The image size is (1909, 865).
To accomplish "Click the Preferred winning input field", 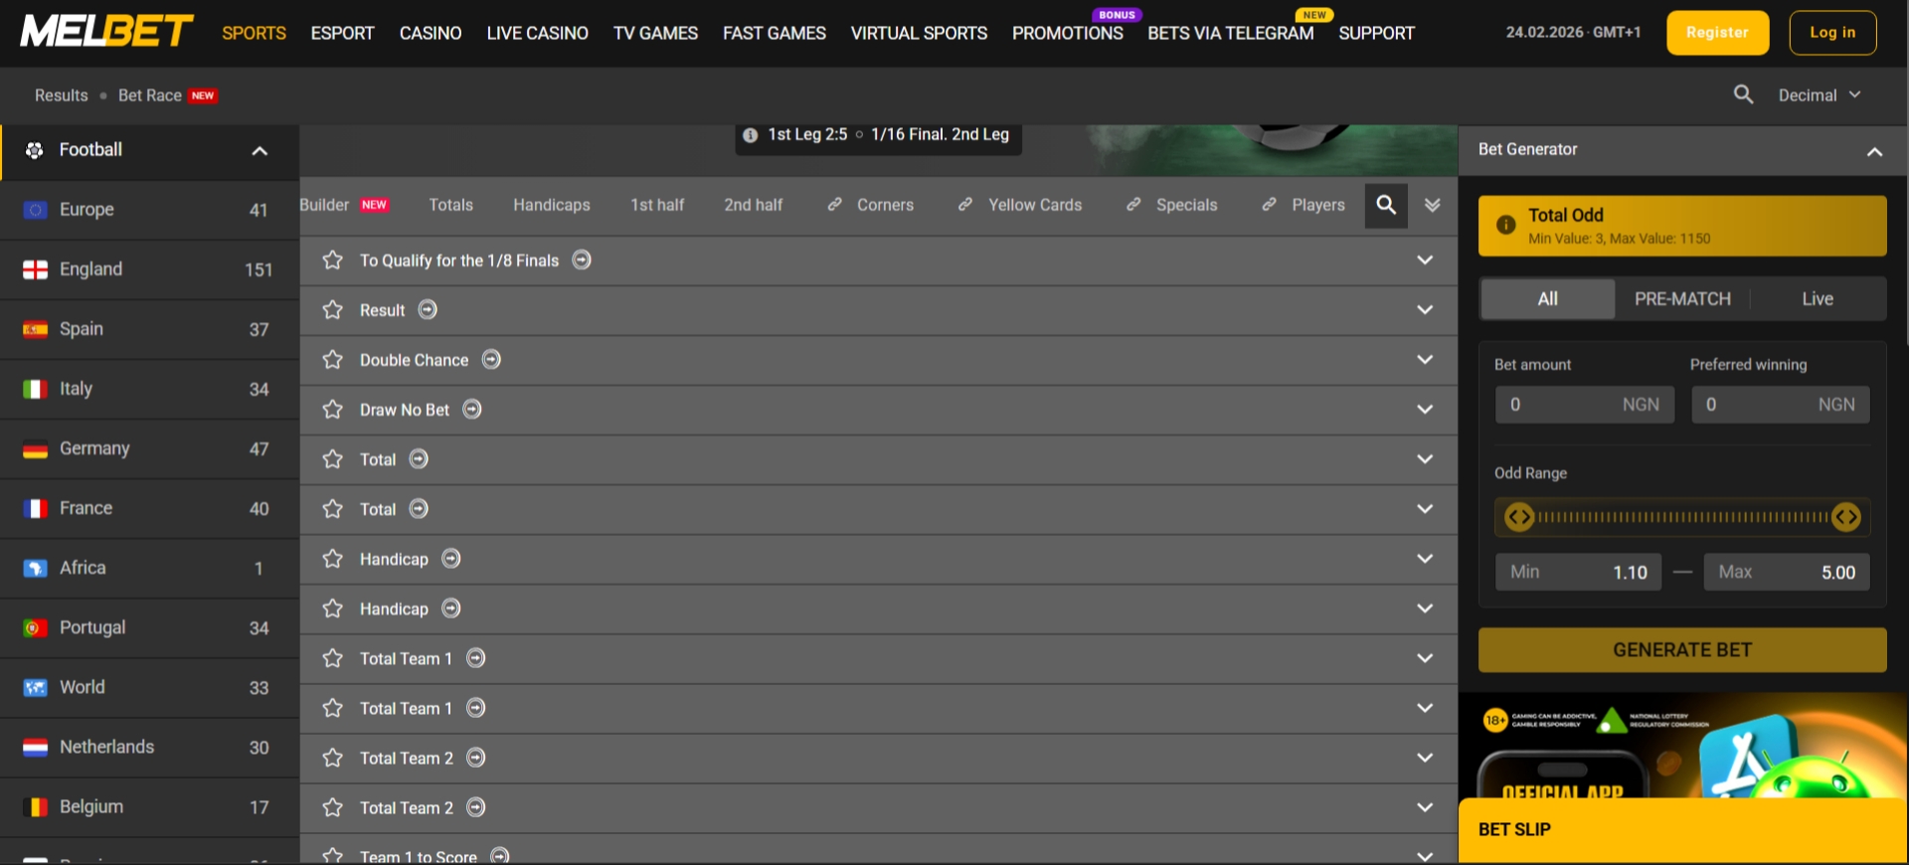I will click(x=1781, y=405).
